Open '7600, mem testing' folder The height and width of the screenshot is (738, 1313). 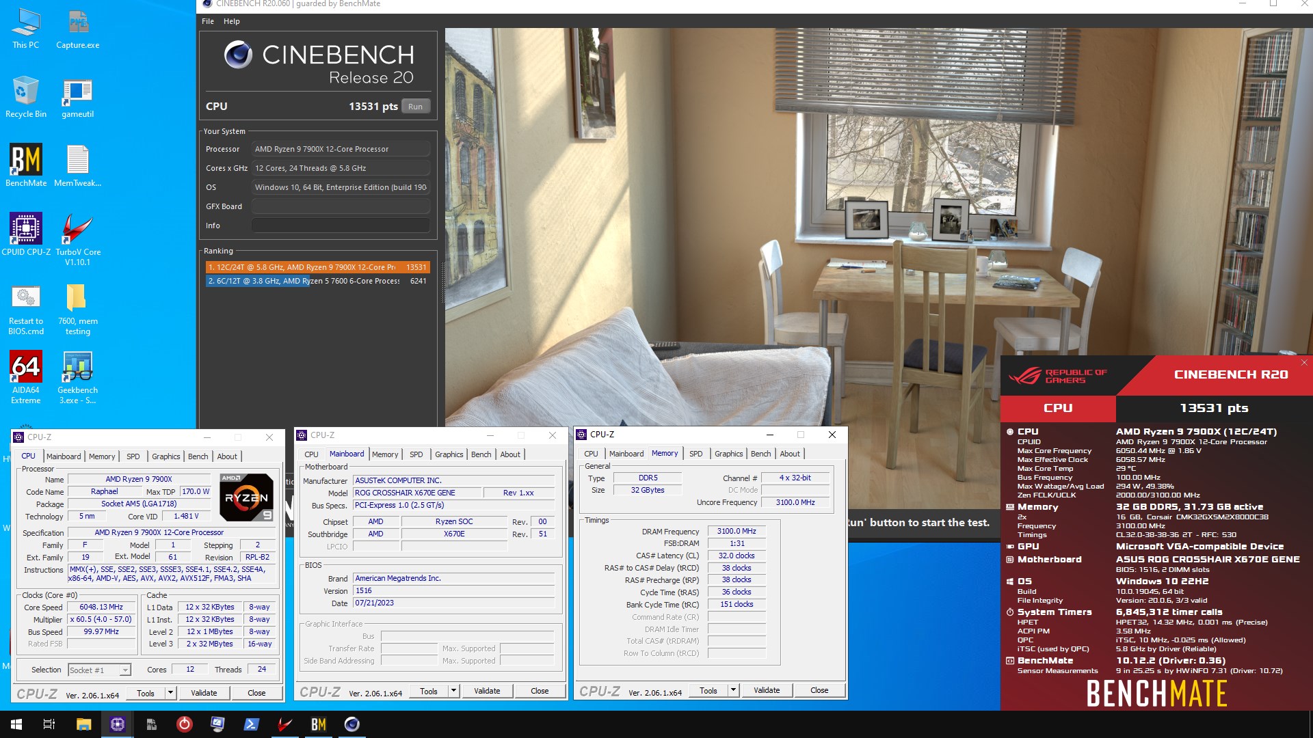[x=78, y=310]
